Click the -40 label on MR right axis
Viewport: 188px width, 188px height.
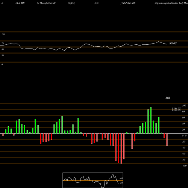coord(183,148)
